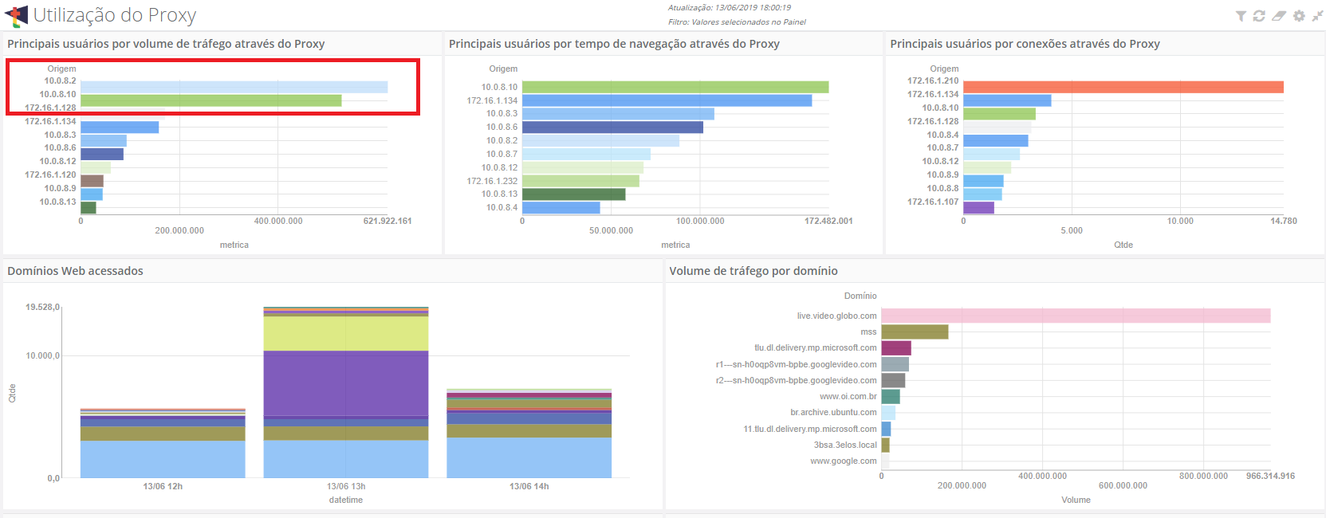Select the light blue base segment in the 13/06 14h column
This screenshot has width=1326, height=518.
tap(529, 457)
